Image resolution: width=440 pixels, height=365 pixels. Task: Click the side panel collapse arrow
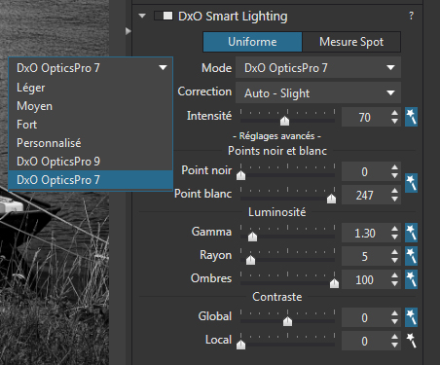click(x=128, y=31)
